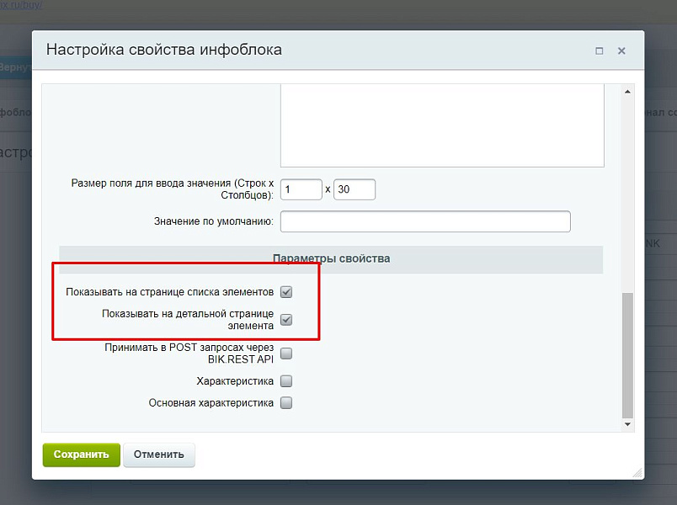Click inside the large empty text area
The height and width of the screenshot is (505, 677).
click(442, 125)
